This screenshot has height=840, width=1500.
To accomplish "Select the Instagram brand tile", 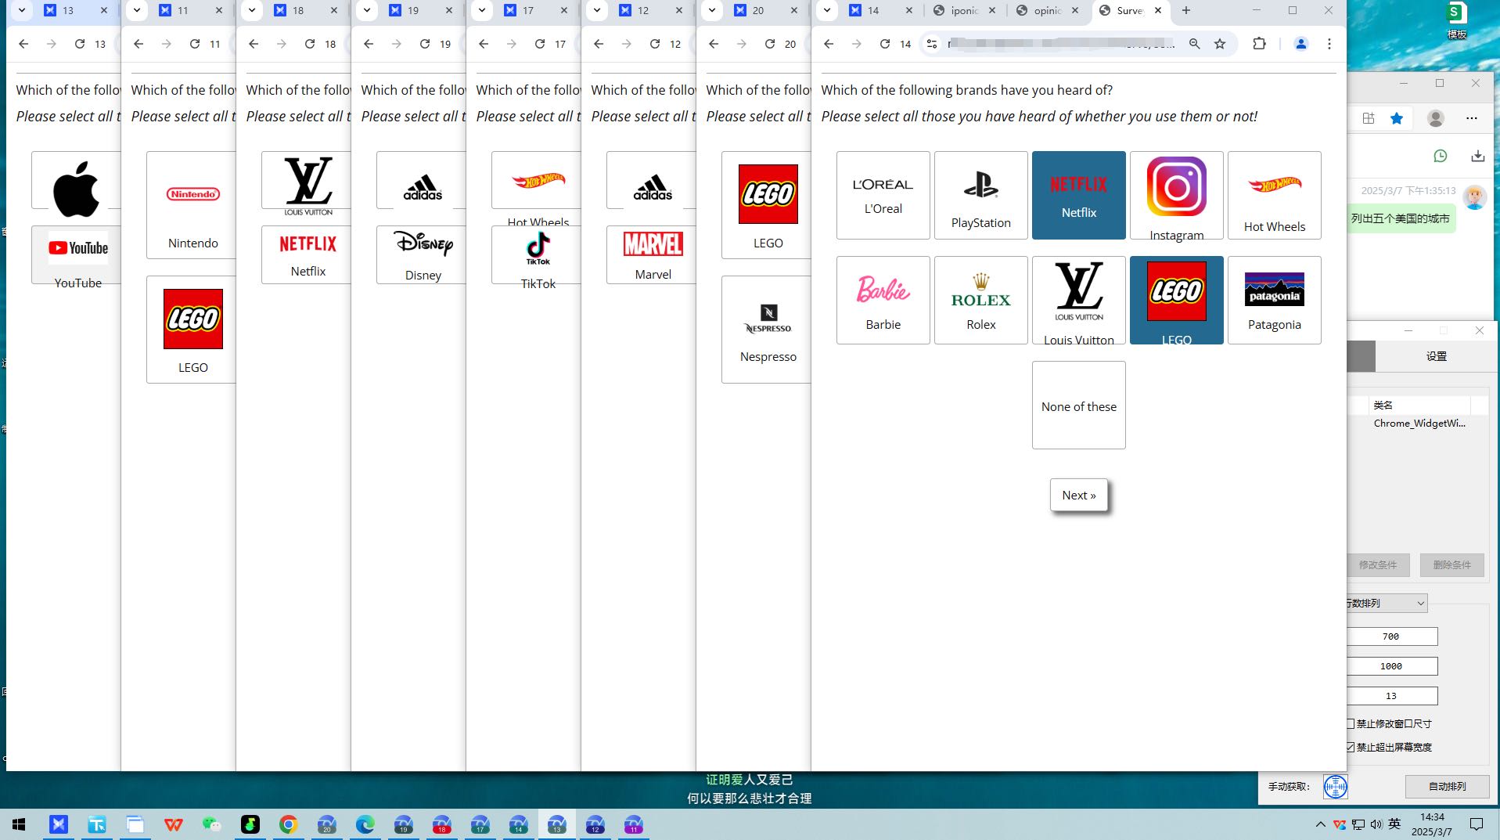I will pos(1176,195).
